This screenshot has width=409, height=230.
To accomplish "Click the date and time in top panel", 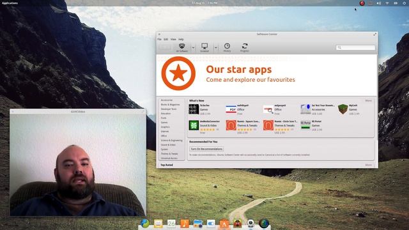I will click(204, 3).
